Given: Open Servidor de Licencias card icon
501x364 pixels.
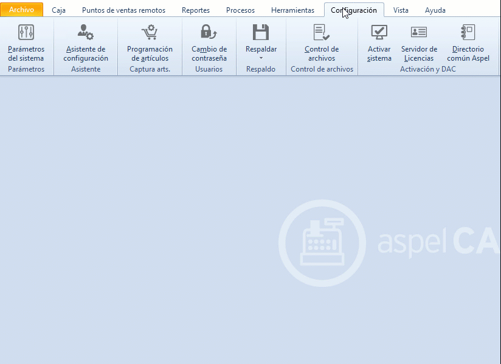Looking at the screenshot, I should click(x=419, y=33).
